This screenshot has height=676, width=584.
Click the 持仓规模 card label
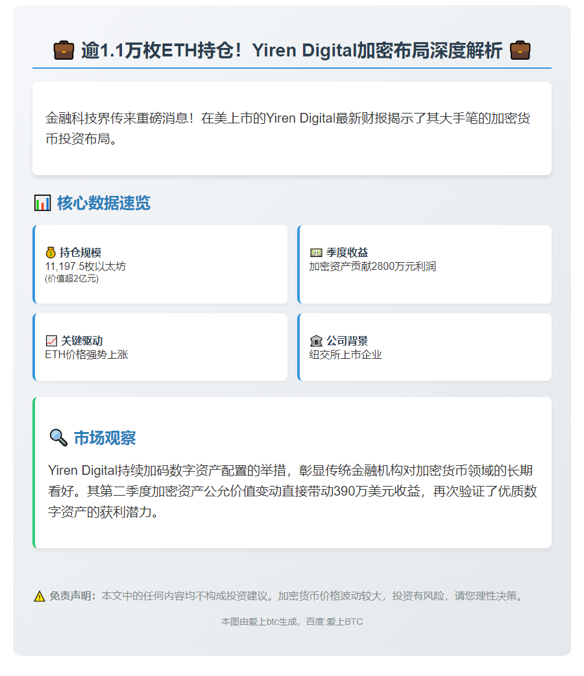(x=80, y=252)
